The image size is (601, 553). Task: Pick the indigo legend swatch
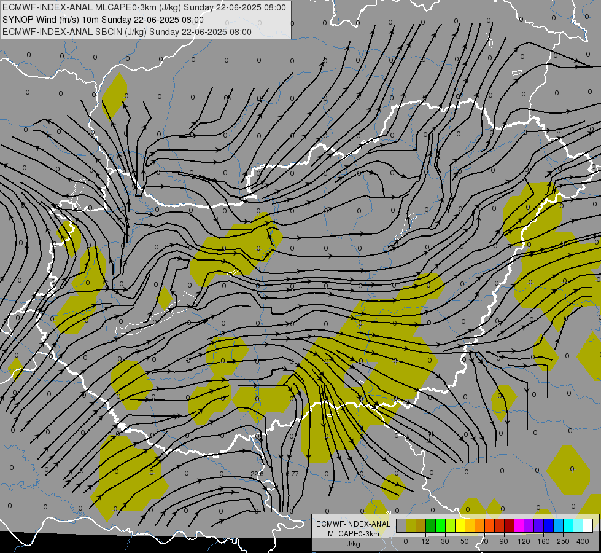click(539, 525)
